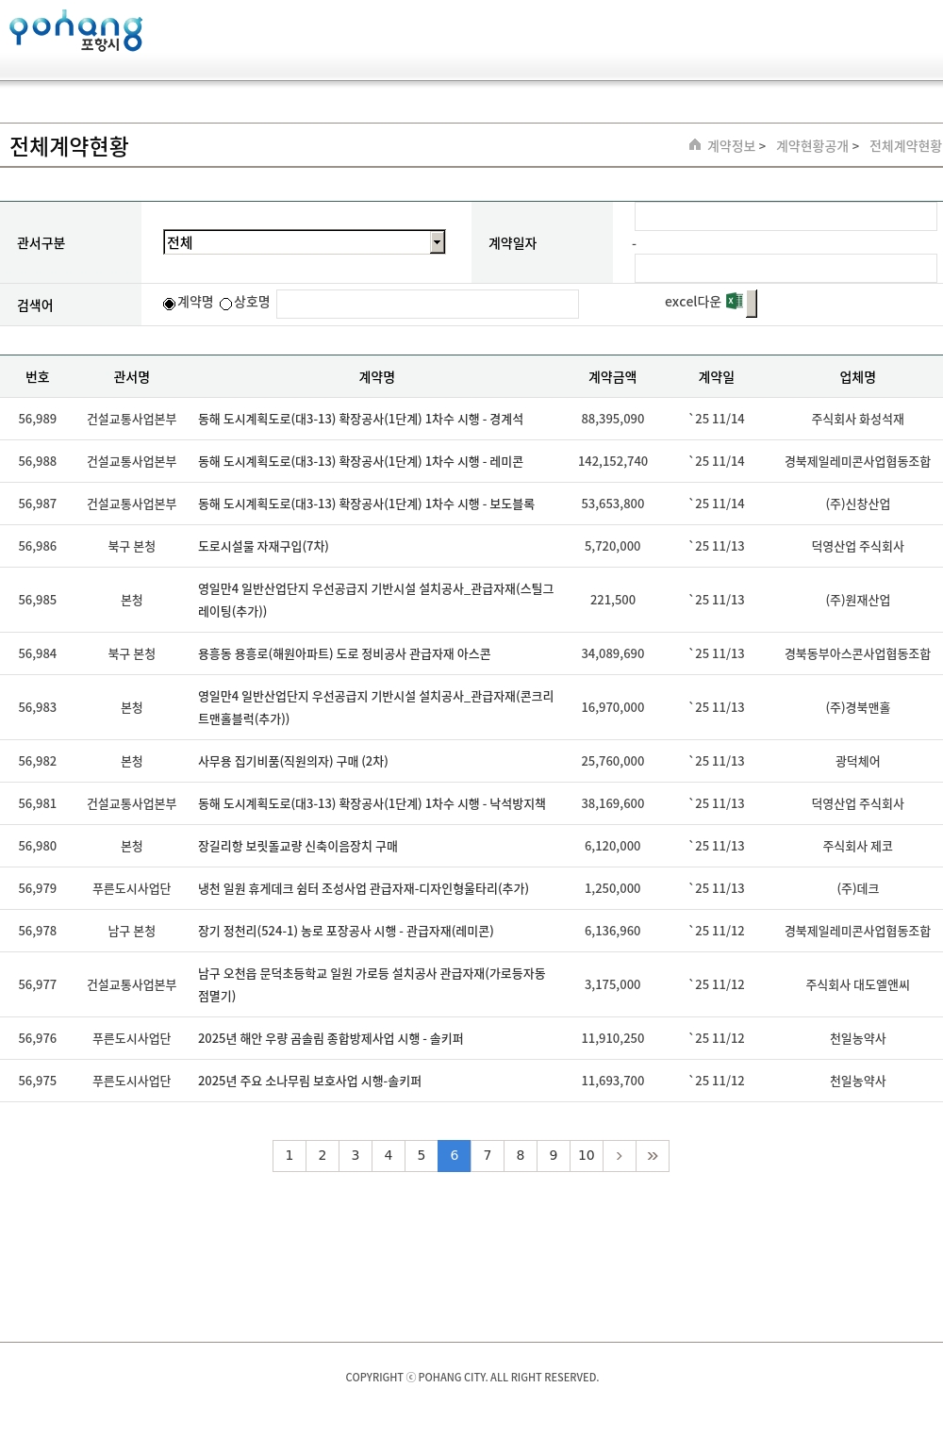Click the contract end date field
This screenshot has height=1437, width=943.
tap(785, 269)
